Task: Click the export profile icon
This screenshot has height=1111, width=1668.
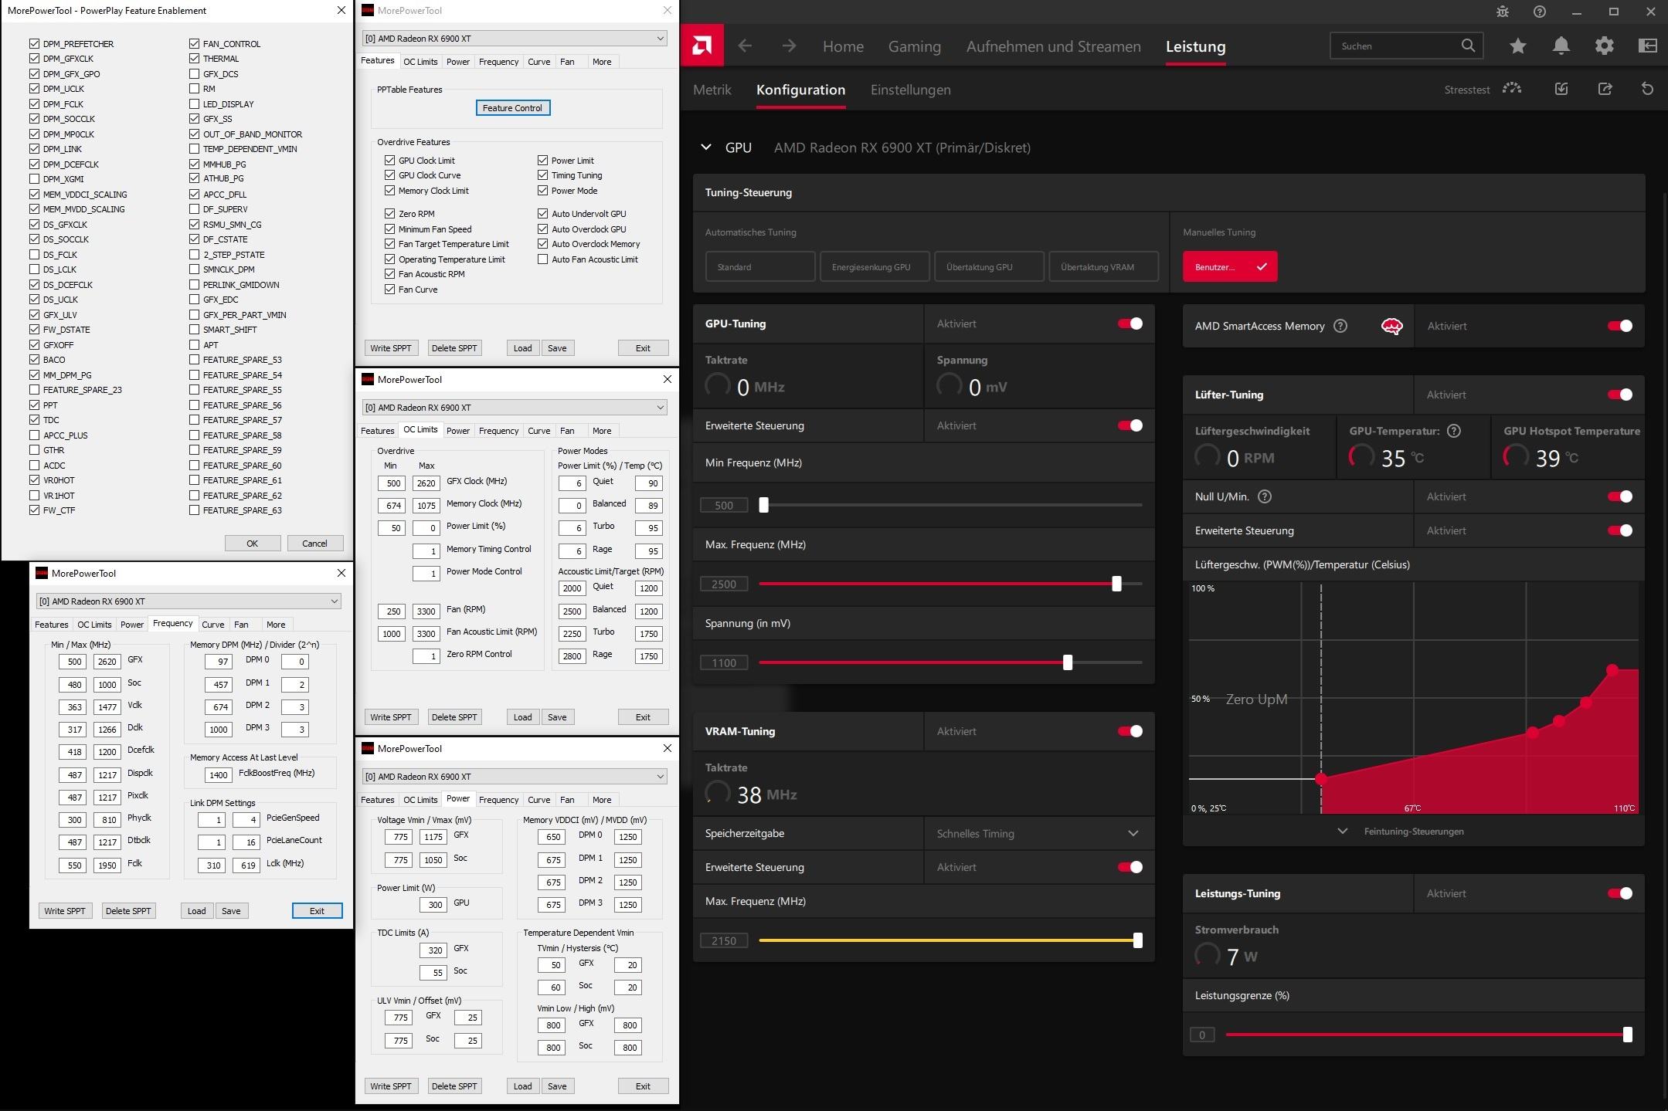Action: pos(1605,89)
